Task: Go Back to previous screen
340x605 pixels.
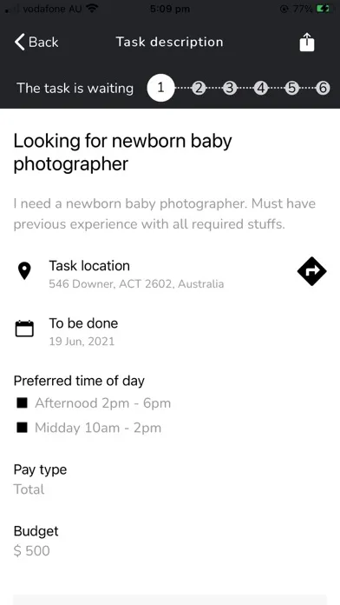Action: tap(36, 42)
